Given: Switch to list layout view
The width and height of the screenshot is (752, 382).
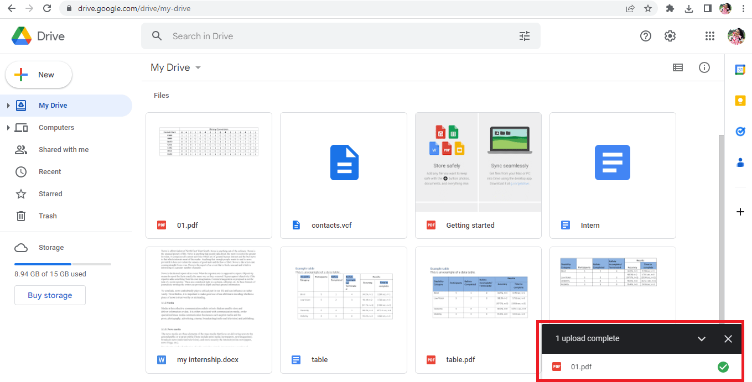Looking at the screenshot, I should [678, 67].
